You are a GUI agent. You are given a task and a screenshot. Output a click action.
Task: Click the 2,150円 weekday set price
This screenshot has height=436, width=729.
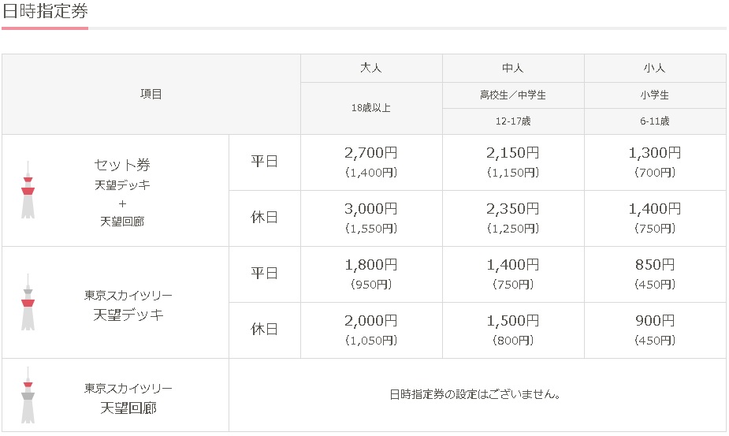pyautogui.click(x=513, y=153)
